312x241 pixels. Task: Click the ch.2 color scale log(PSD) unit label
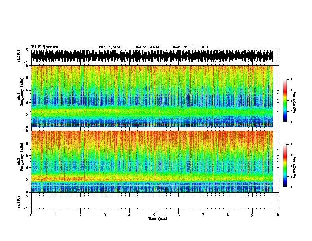coord(295,167)
